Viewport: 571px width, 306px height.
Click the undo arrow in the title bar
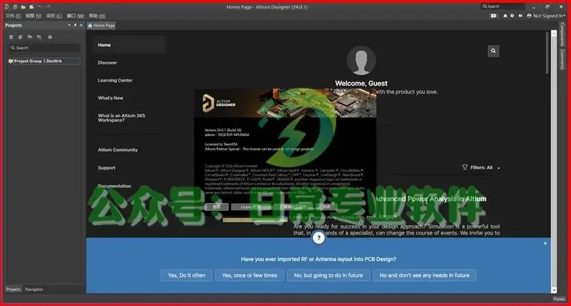point(40,7)
